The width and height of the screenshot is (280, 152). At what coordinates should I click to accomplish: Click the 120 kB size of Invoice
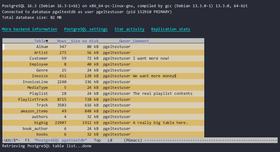pyautogui.click(x=92, y=76)
